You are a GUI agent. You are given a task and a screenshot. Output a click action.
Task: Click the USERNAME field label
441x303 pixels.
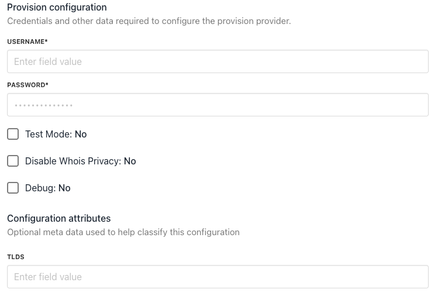pos(26,42)
